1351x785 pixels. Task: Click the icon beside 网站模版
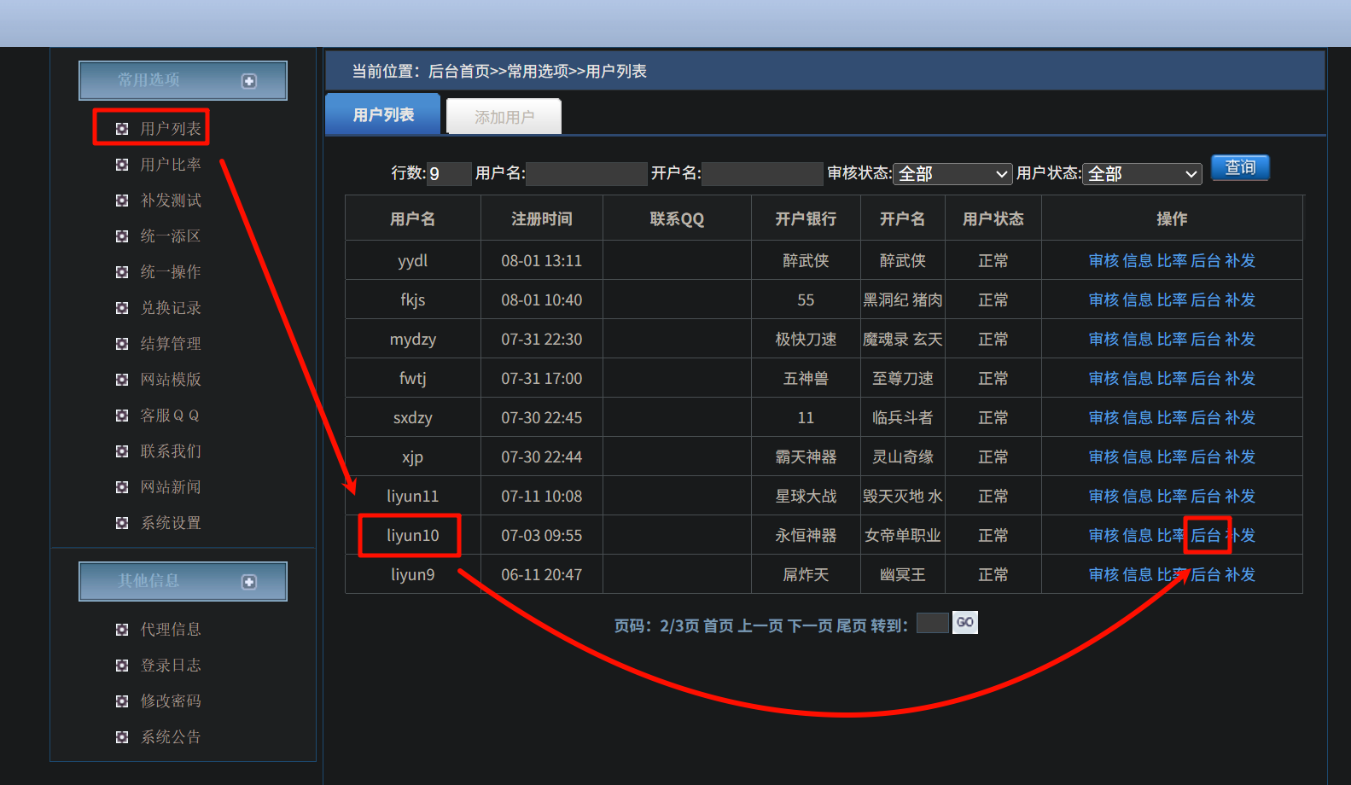pos(122,380)
